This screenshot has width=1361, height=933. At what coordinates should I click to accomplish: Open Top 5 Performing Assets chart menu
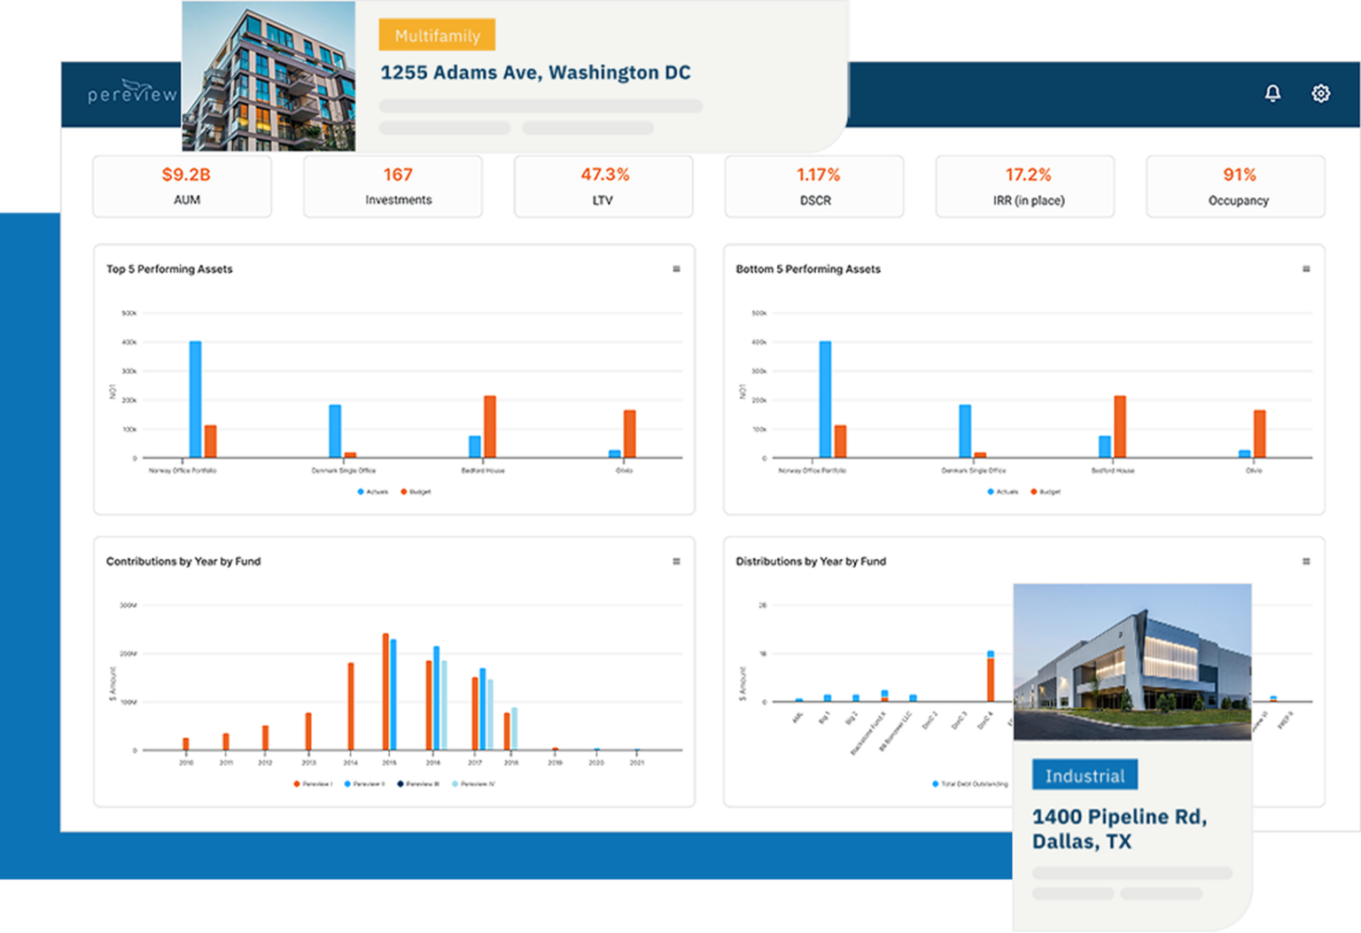click(676, 268)
